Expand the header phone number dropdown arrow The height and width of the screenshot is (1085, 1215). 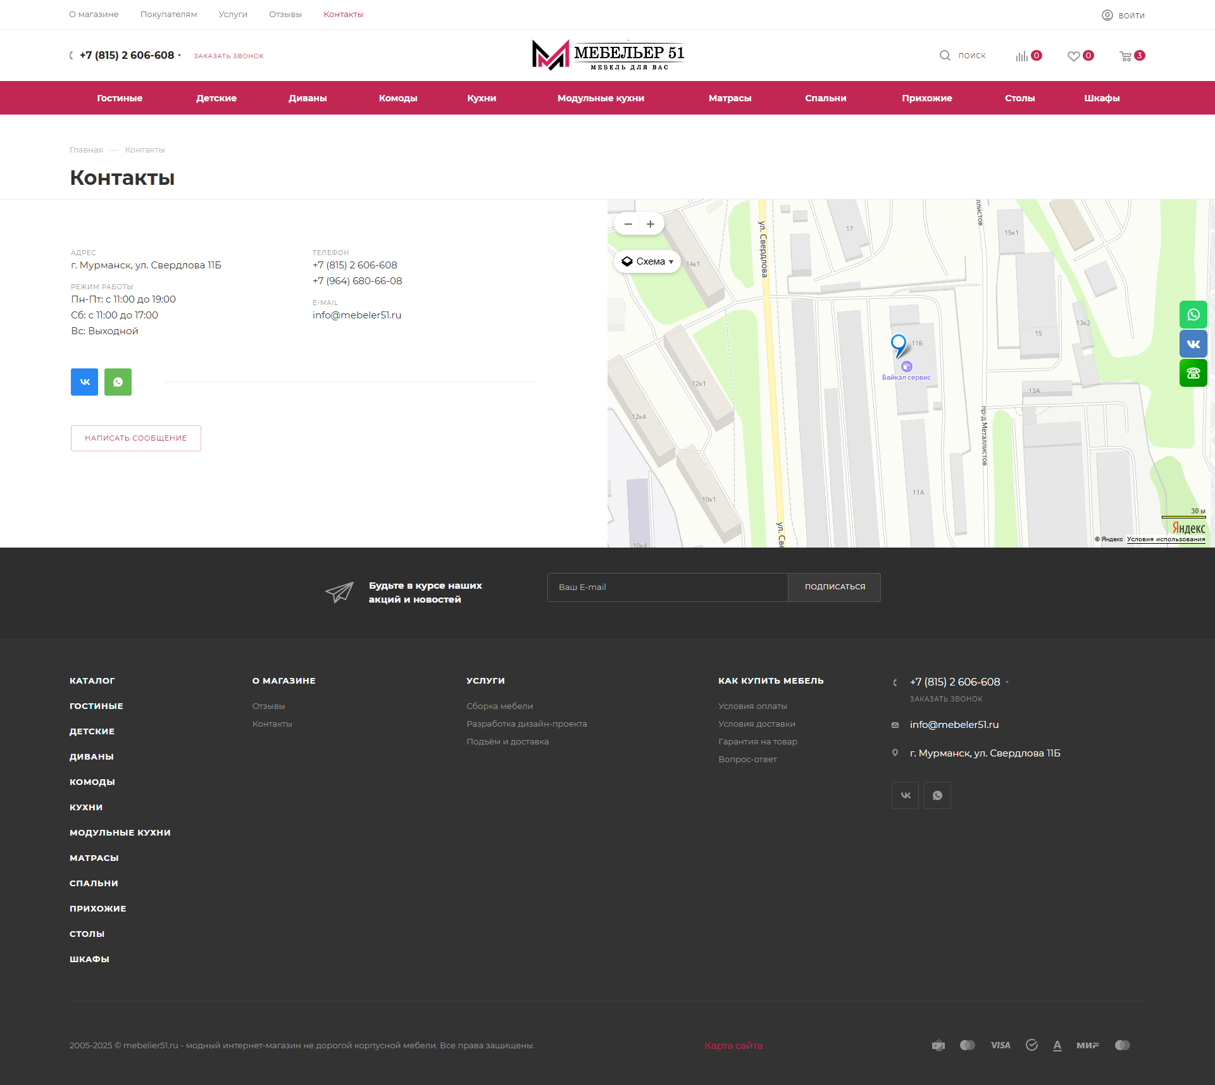tap(180, 56)
